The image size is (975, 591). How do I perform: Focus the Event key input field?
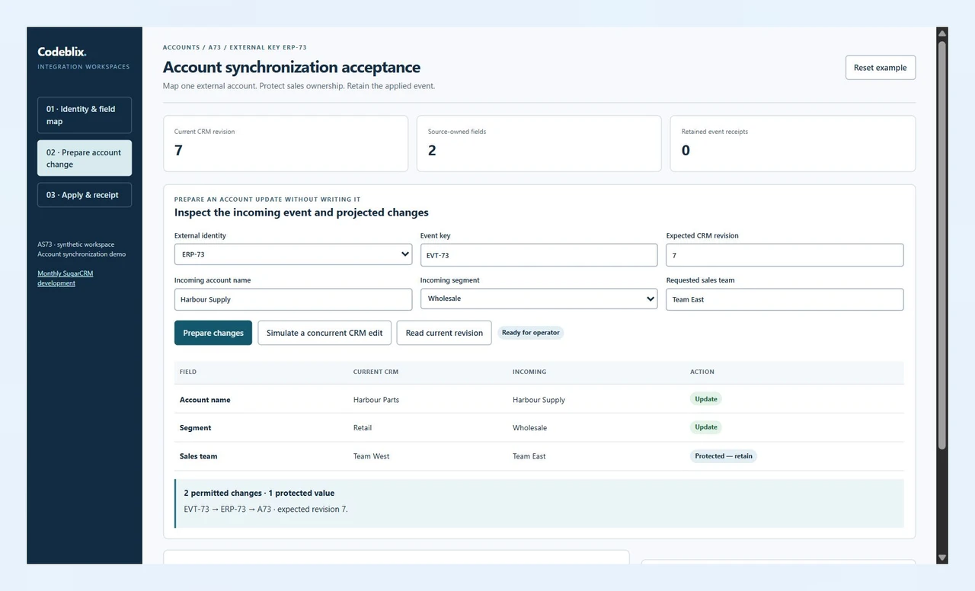539,255
